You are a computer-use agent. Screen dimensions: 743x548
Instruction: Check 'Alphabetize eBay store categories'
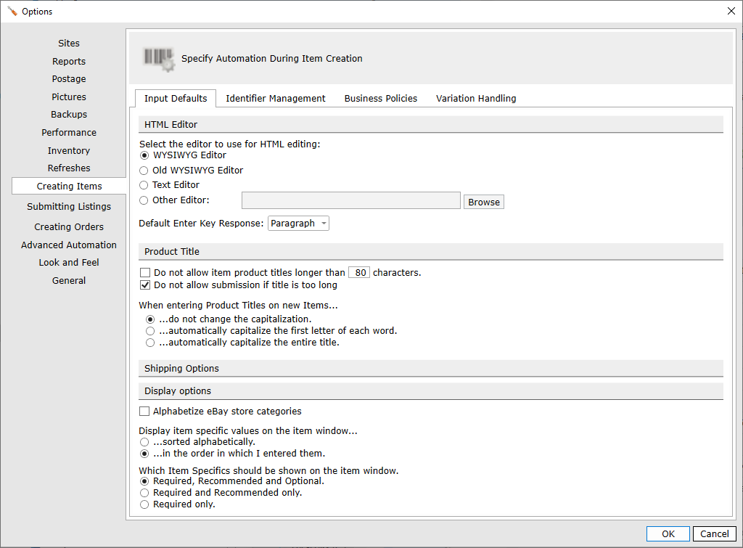[144, 411]
